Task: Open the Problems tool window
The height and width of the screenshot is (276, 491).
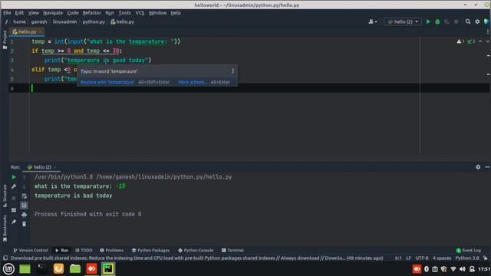Action: (112, 251)
